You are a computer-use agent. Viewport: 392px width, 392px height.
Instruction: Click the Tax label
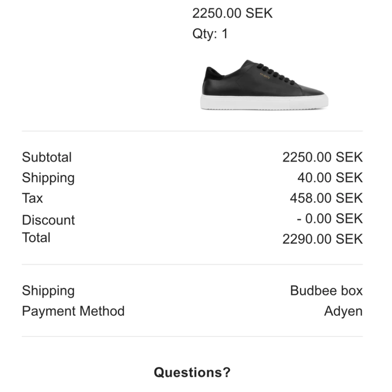(x=32, y=198)
